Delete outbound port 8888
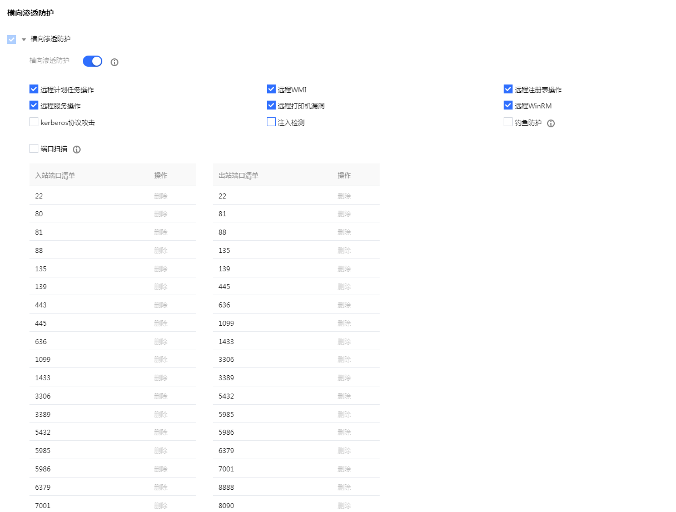 [344, 488]
